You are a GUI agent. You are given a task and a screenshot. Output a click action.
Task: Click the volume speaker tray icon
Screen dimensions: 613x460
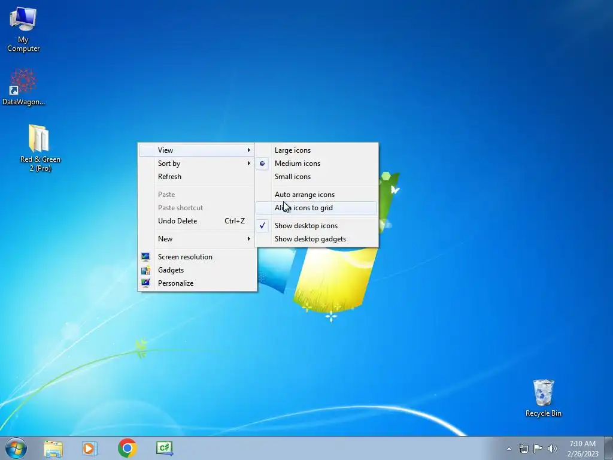click(x=553, y=449)
